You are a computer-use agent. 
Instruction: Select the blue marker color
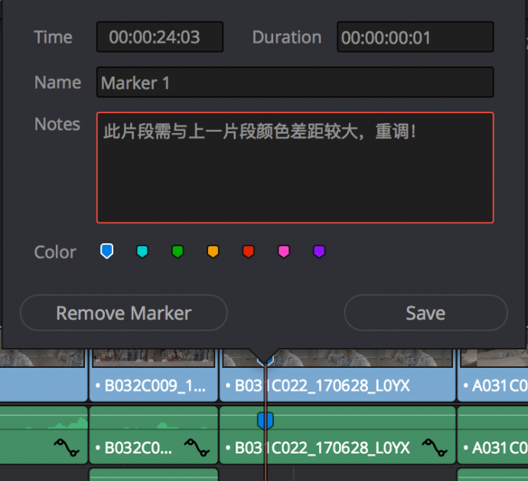(107, 251)
